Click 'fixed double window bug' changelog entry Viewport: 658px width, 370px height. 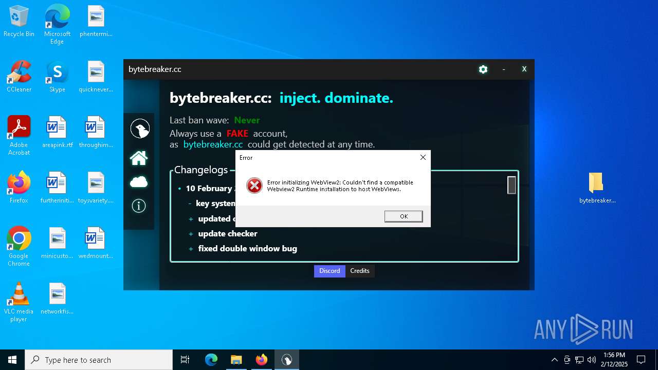(x=248, y=248)
